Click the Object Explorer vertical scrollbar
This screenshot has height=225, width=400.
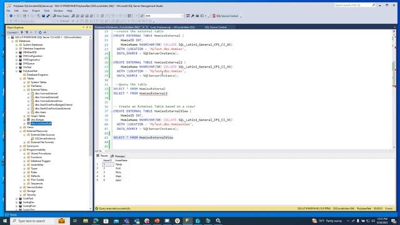pyautogui.click(x=91, y=122)
